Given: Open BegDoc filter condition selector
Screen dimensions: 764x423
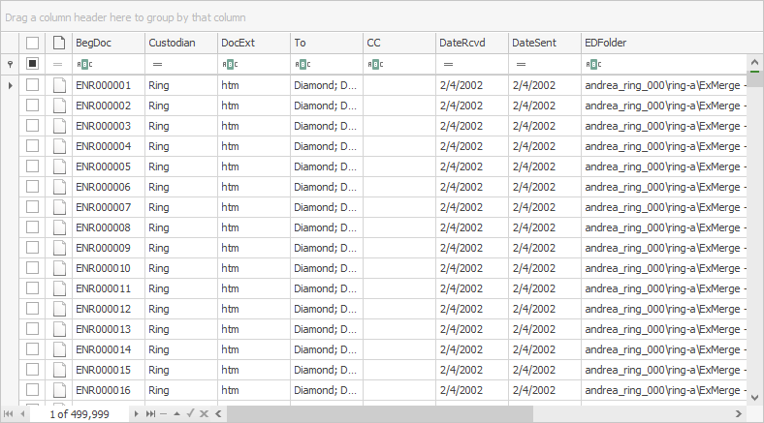Looking at the screenshot, I should (82, 64).
